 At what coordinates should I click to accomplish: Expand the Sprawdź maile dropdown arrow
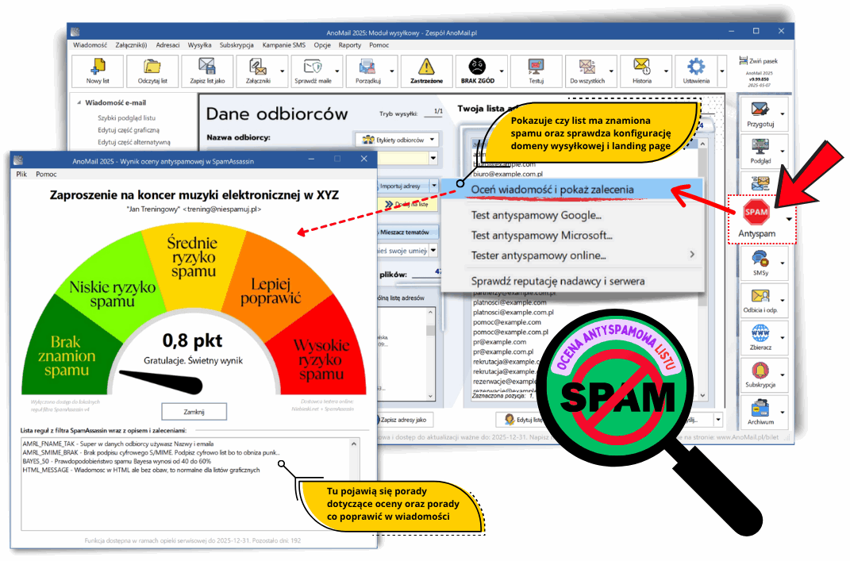click(x=337, y=71)
